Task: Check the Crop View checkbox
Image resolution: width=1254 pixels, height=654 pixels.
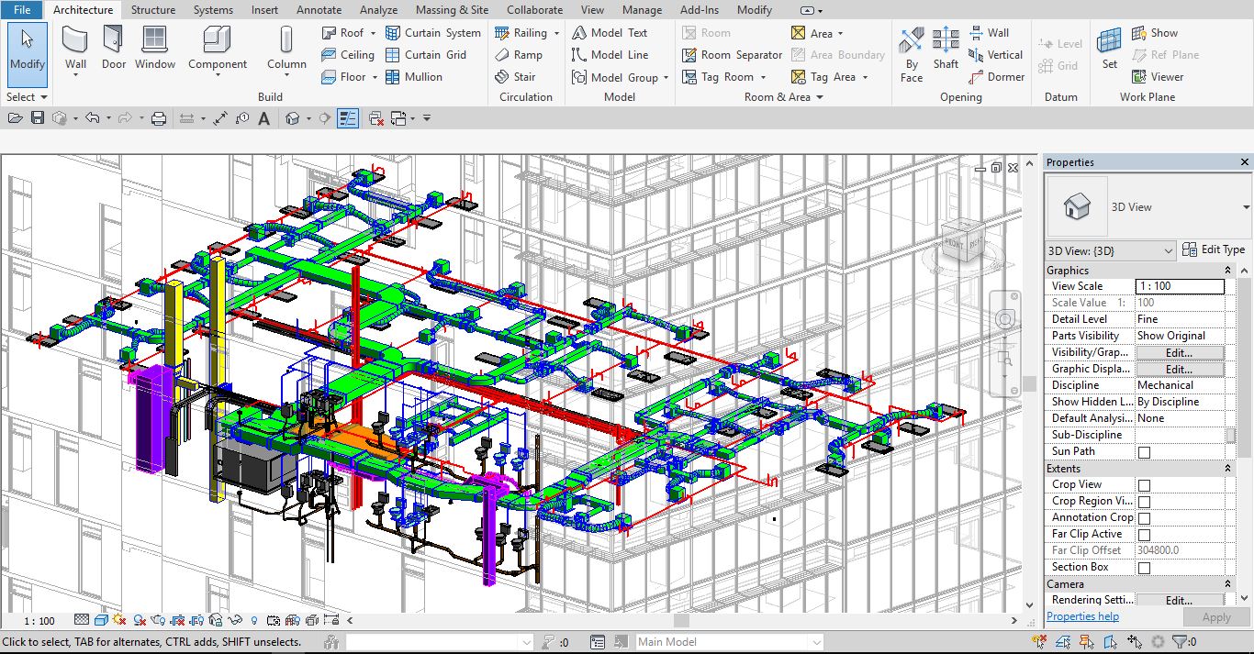Action: [1142, 484]
